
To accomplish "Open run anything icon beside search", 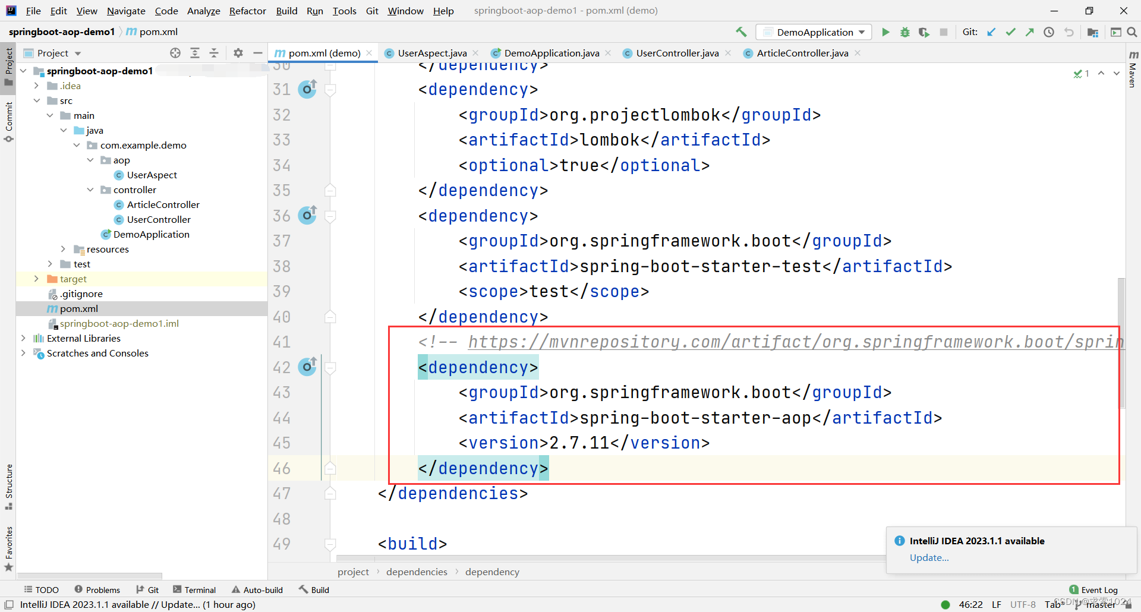I will tap(1116, 32).
